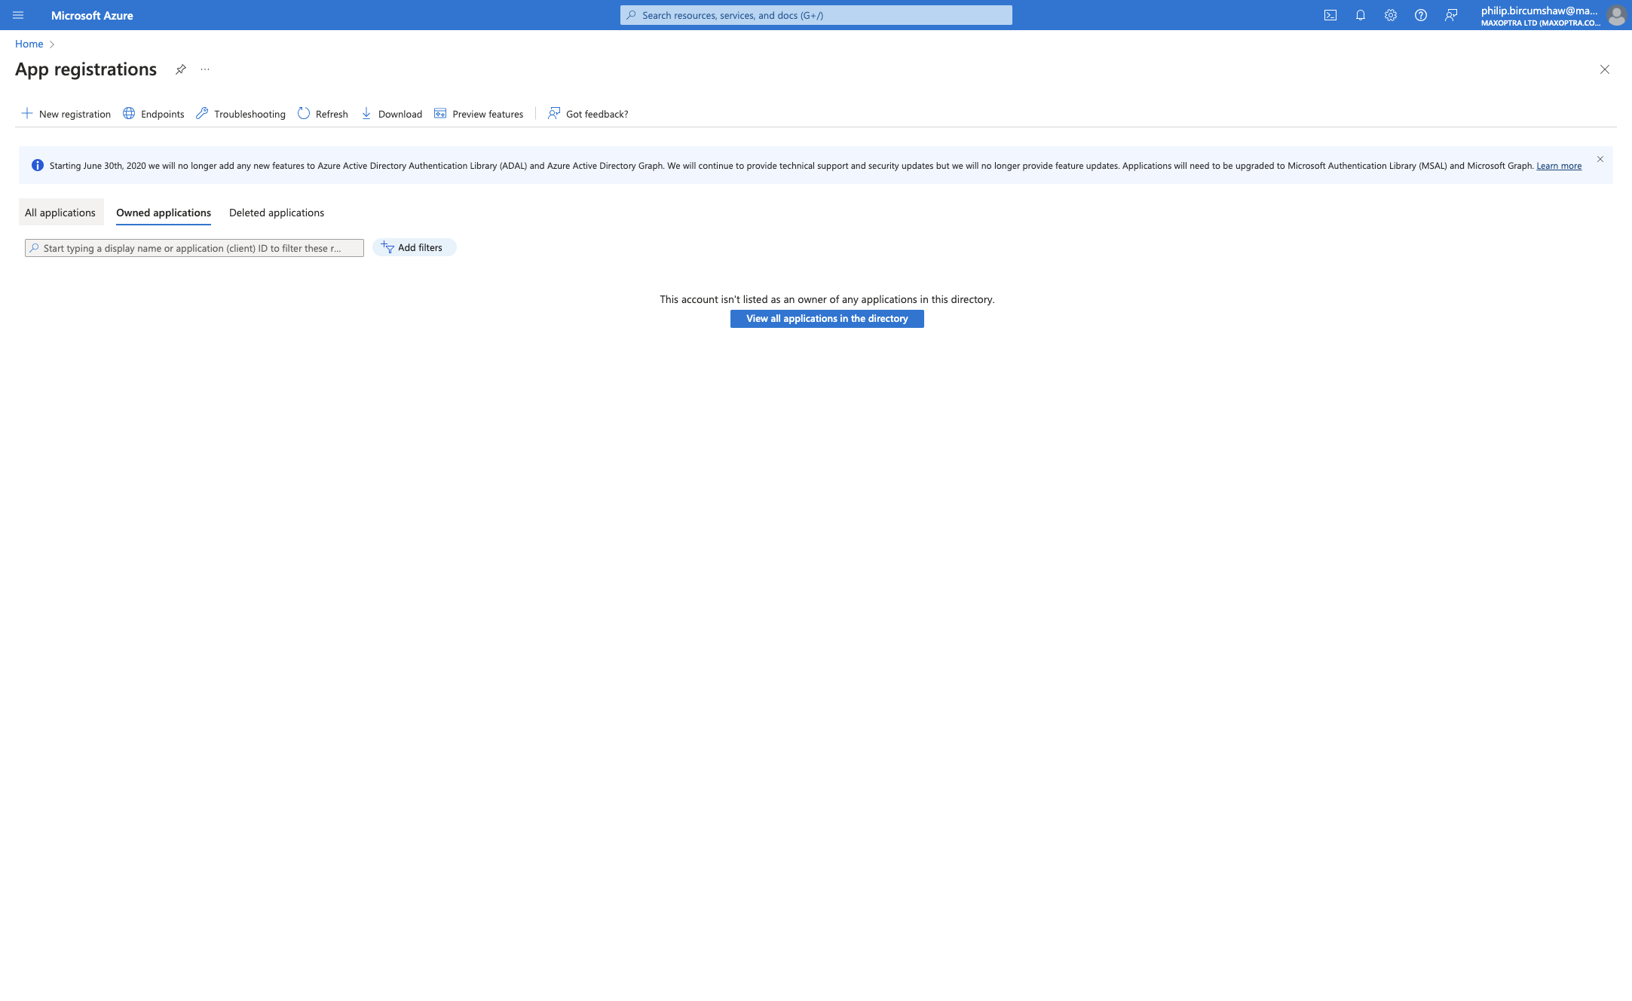Open the Azure portal hamburger menu
Image resolution: width=1632 pixels, height=1001 pixels.
[18, 15]
